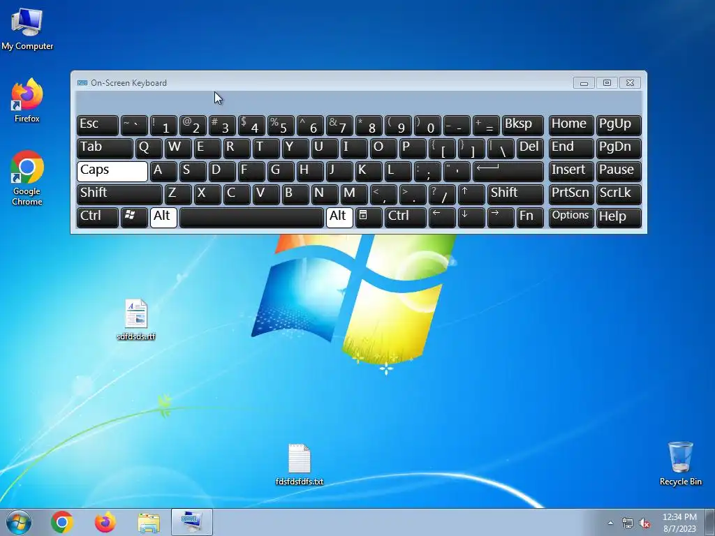Click the number 5 key
Viewport: 715px width, 536px height.
pos(281,126)
